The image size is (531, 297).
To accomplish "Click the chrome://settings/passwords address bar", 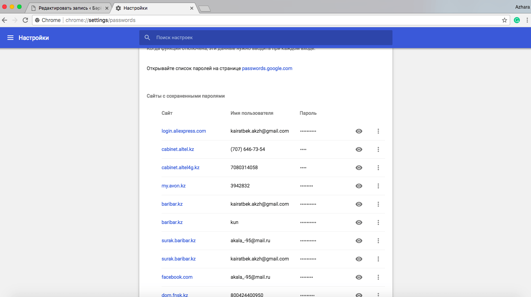I will point(272,20).
